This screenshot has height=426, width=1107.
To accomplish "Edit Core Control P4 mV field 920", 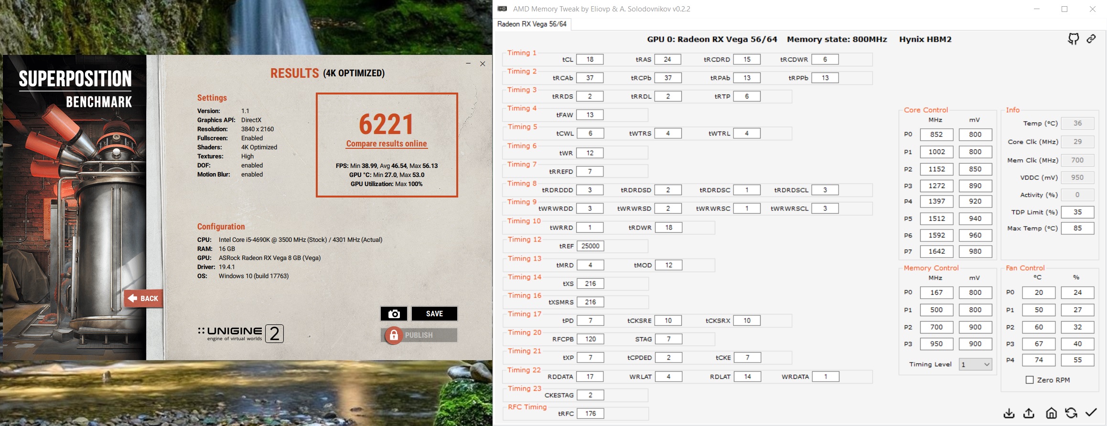I will click(975, 201).
